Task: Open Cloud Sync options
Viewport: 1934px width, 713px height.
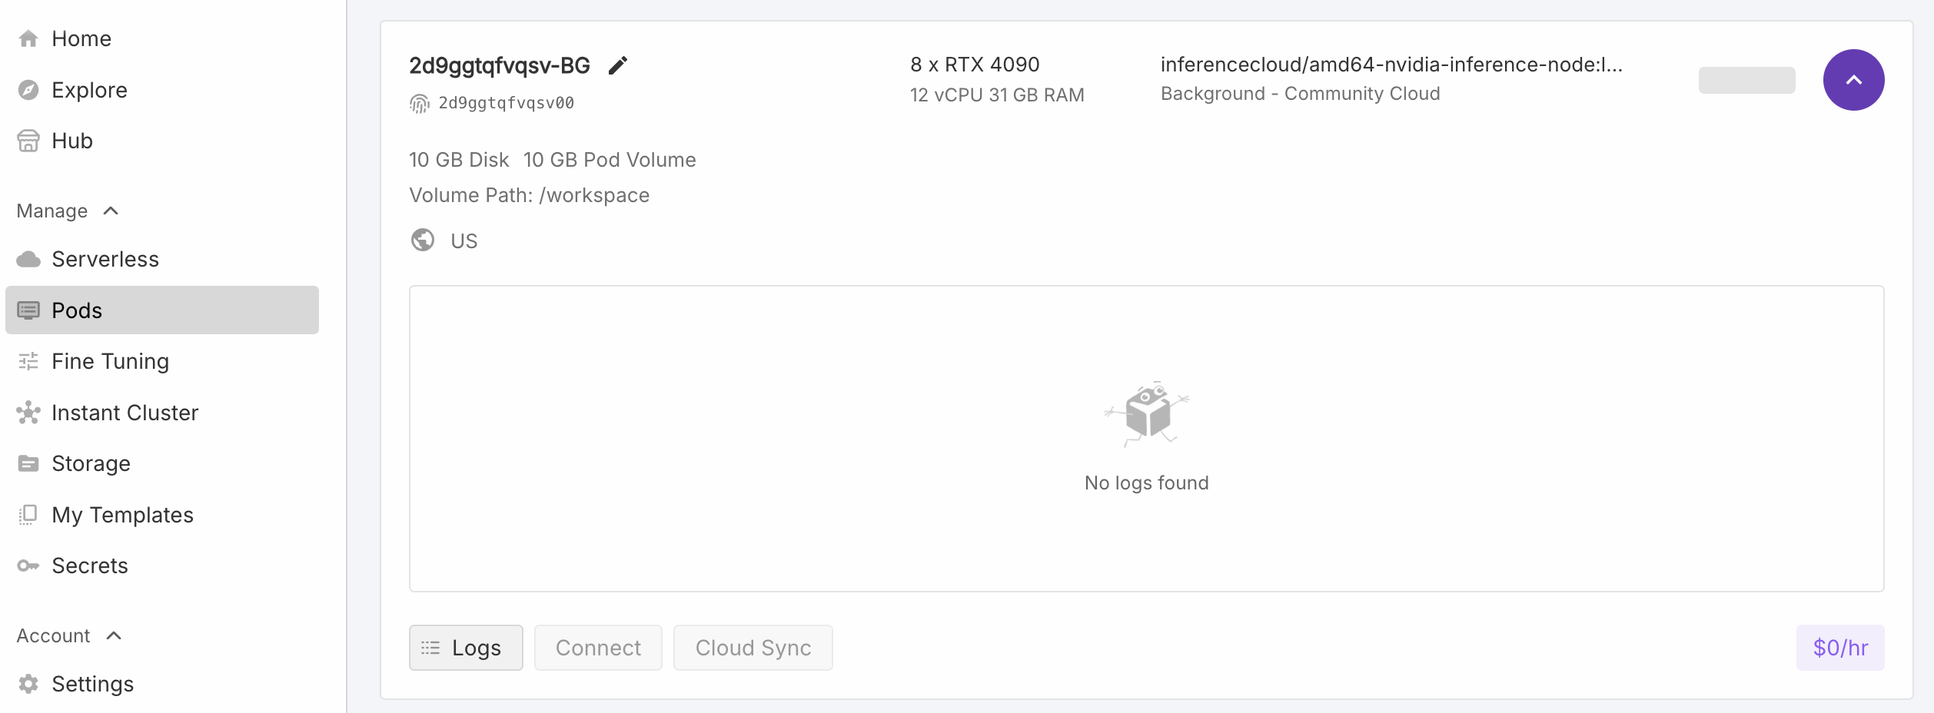Action: pyautogui.click(x=752, y=648)
